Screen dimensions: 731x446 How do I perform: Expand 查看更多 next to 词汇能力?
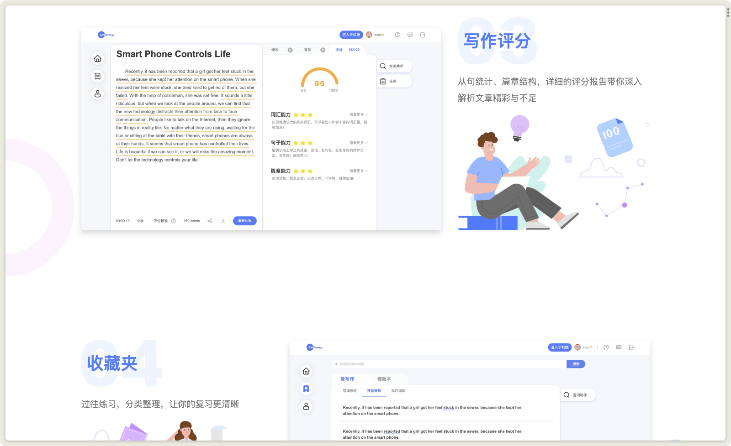click(x=359, y=114)
